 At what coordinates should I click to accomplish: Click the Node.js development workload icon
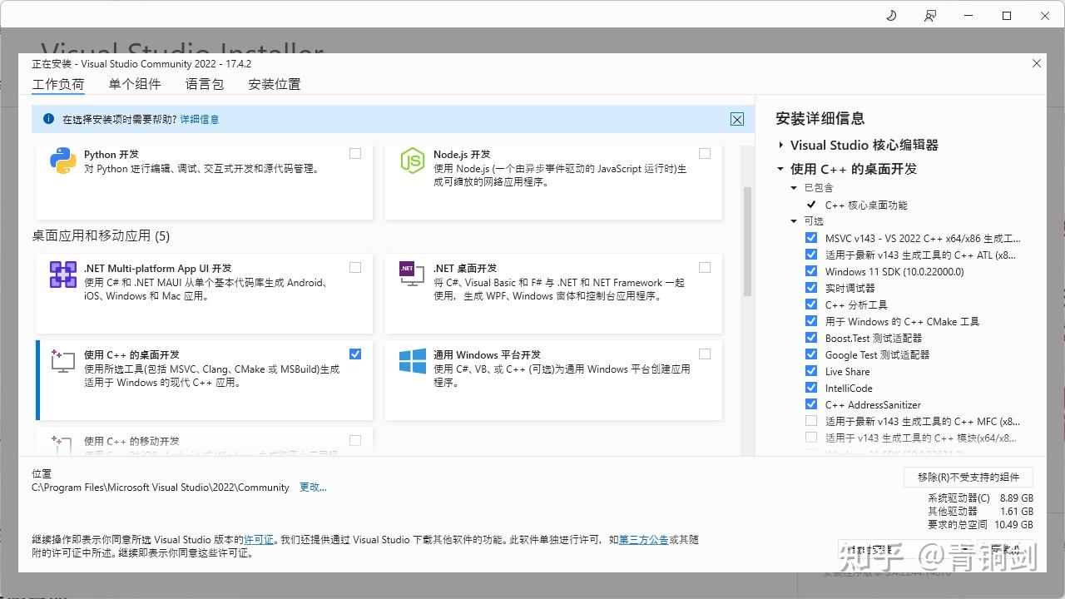[413, 161]
